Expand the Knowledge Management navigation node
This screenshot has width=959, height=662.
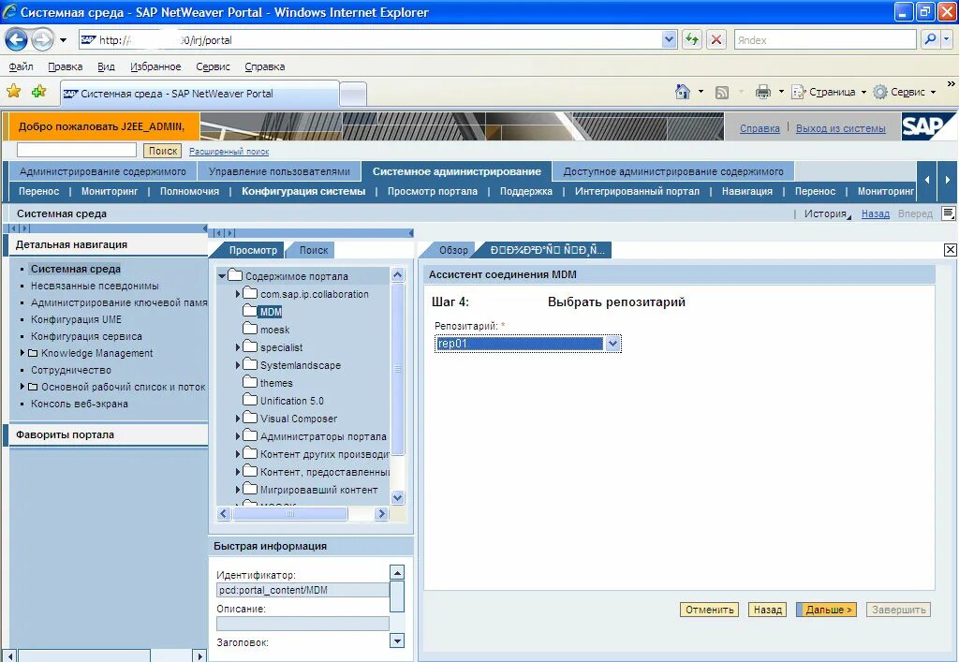tap(22, 353)
